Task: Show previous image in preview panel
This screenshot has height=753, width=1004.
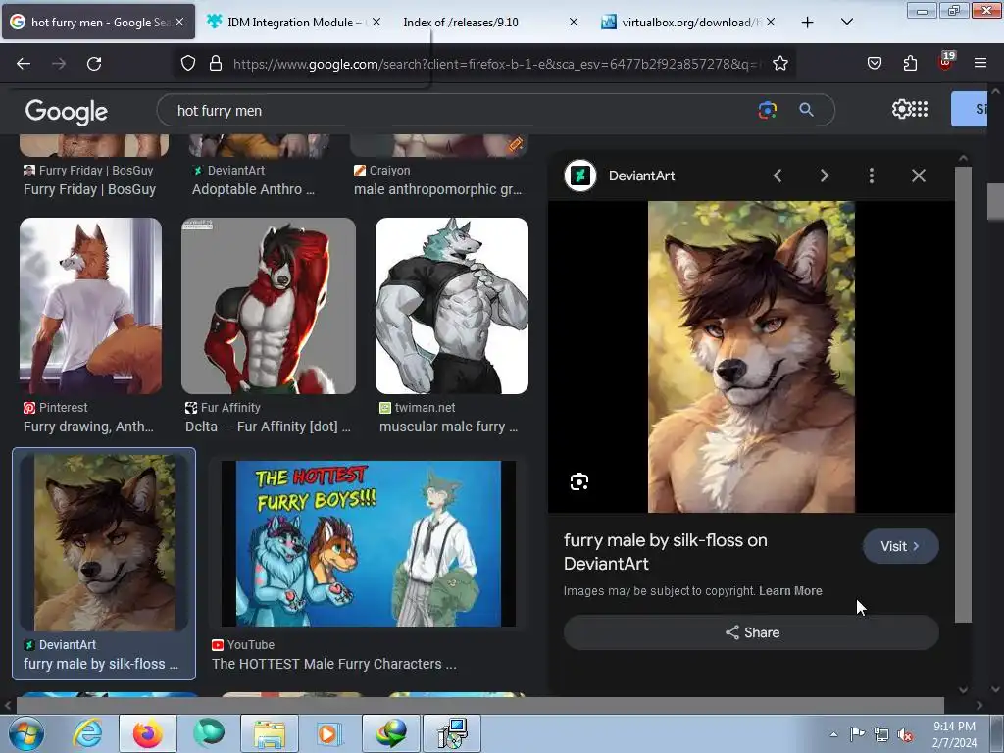Action: (x=778, y=176)
